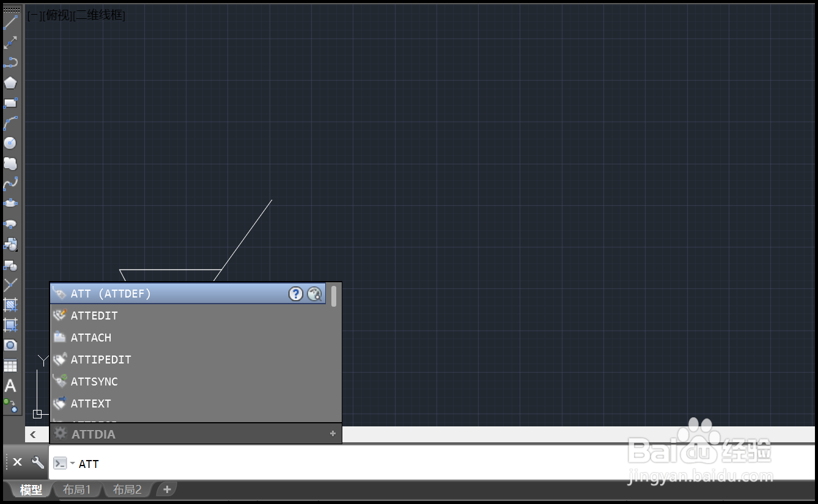This screenshot has height=504, width=818.
Task: Select the Revision Cloud tool
Action: 10,164
